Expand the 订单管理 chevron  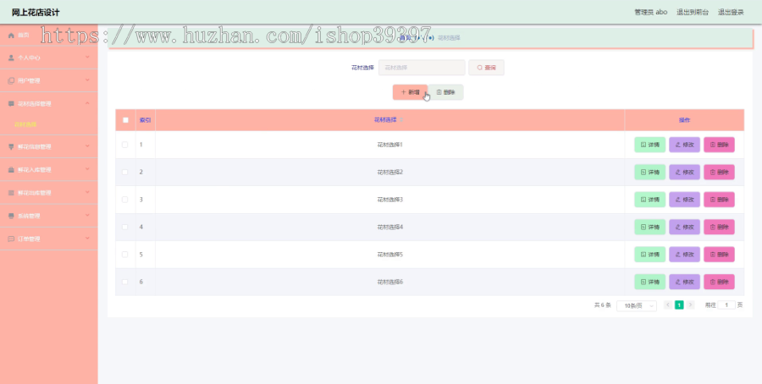click(87, 239)
